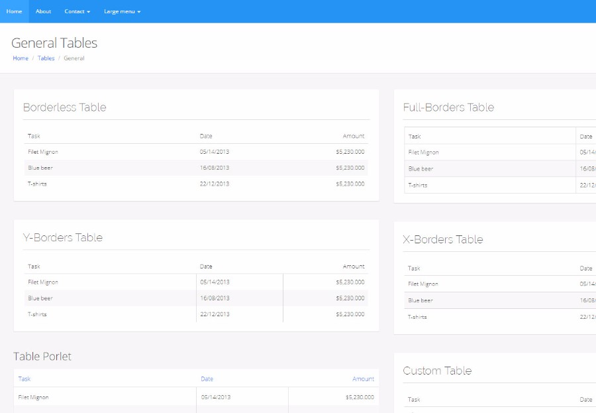Open the Large menu dropdown
The width and height of the screenshot is (596, 413).
pyautogui.click(x=122, y=11)
